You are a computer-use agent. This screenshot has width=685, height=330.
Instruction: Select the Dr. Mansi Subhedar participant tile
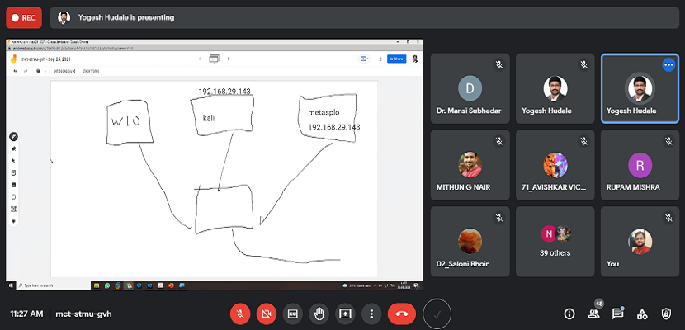[x=470, y=88]
